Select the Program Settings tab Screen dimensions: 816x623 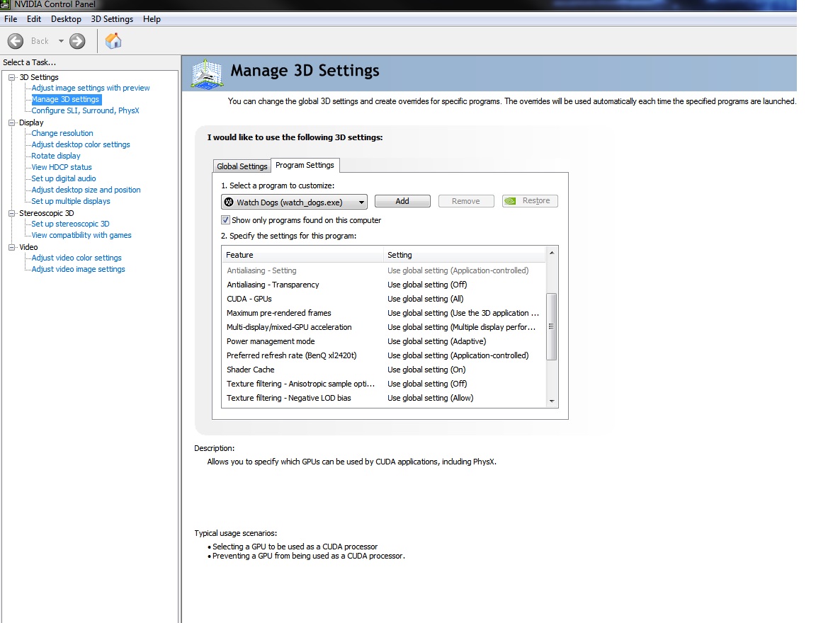305,165
